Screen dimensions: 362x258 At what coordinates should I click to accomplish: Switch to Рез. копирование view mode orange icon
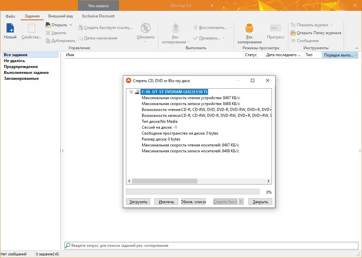[249, 28]
